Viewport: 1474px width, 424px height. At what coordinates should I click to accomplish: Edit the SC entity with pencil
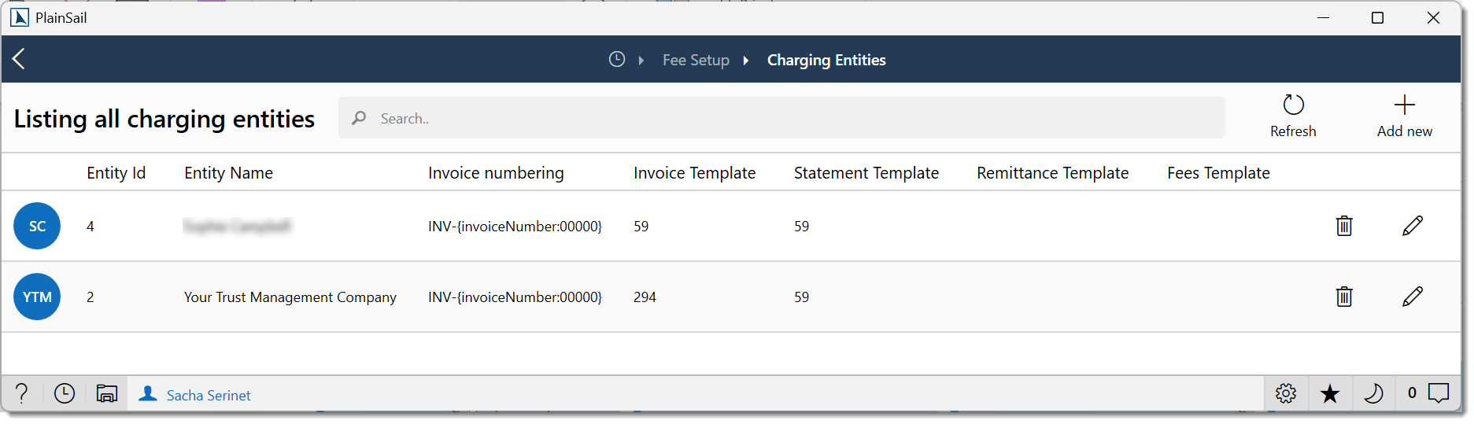1413,227
